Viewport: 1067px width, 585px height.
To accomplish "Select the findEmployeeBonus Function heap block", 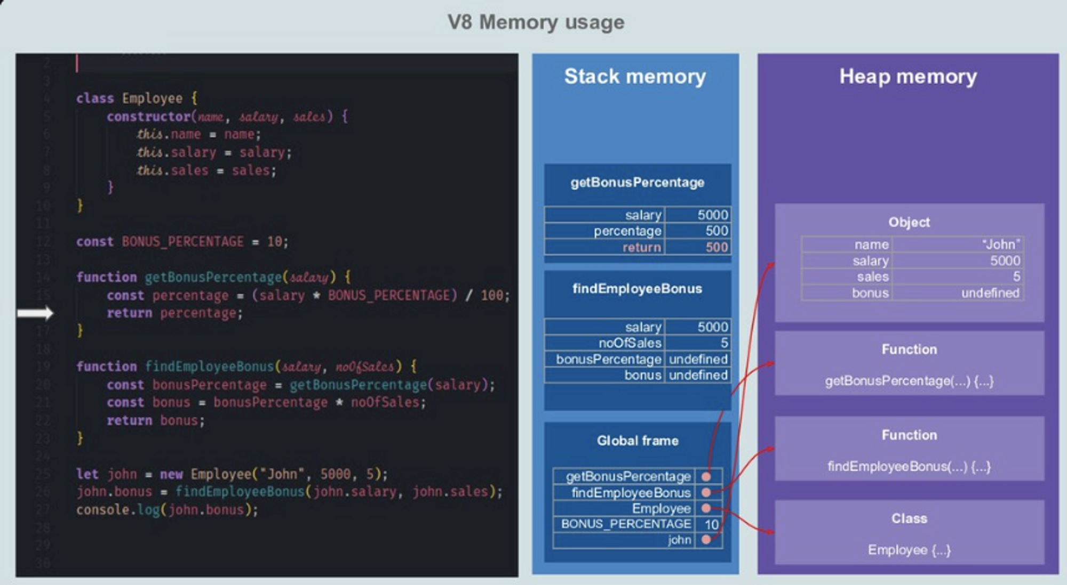I will pos(909,449).
